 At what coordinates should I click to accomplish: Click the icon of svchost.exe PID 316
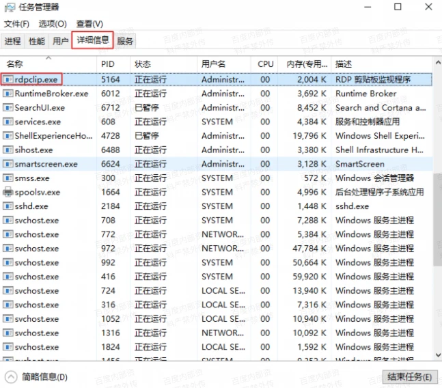tap(8, 305)
